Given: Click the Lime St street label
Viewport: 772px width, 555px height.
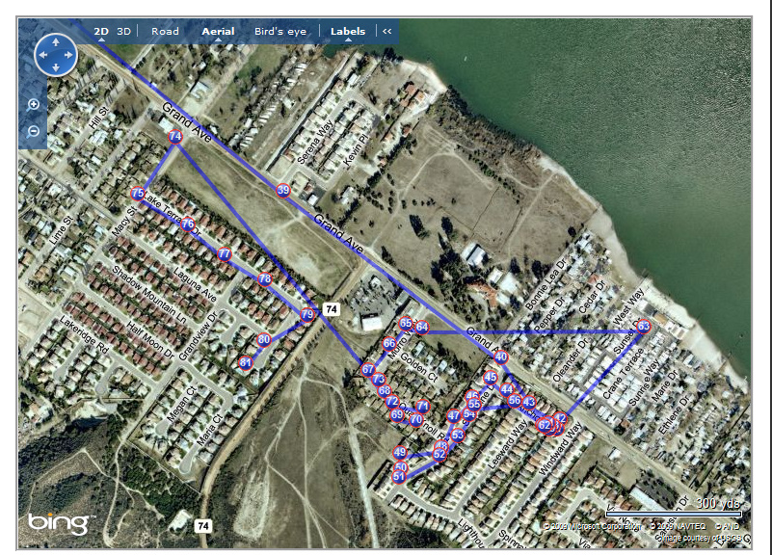Looking at the screenshot, I should point(61,230).
